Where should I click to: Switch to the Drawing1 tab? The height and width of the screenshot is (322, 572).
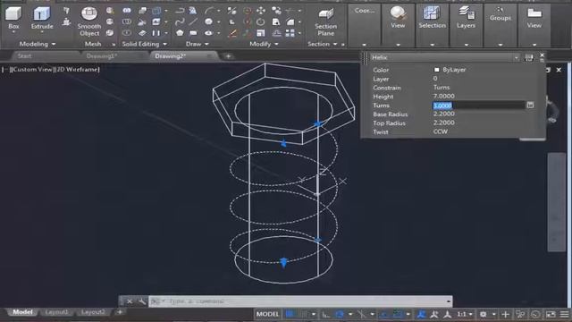(x=101, y=56)
